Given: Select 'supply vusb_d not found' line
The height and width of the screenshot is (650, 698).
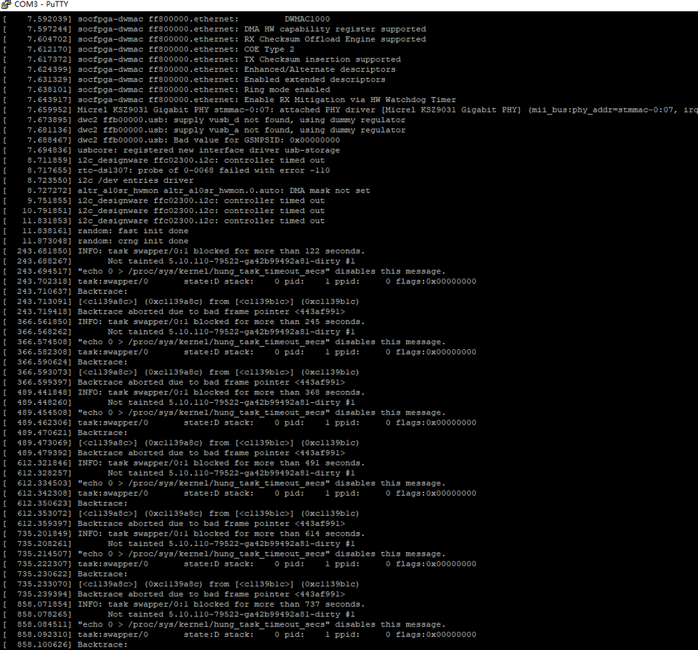Looking at the screenshot, I should click(204, 120).
